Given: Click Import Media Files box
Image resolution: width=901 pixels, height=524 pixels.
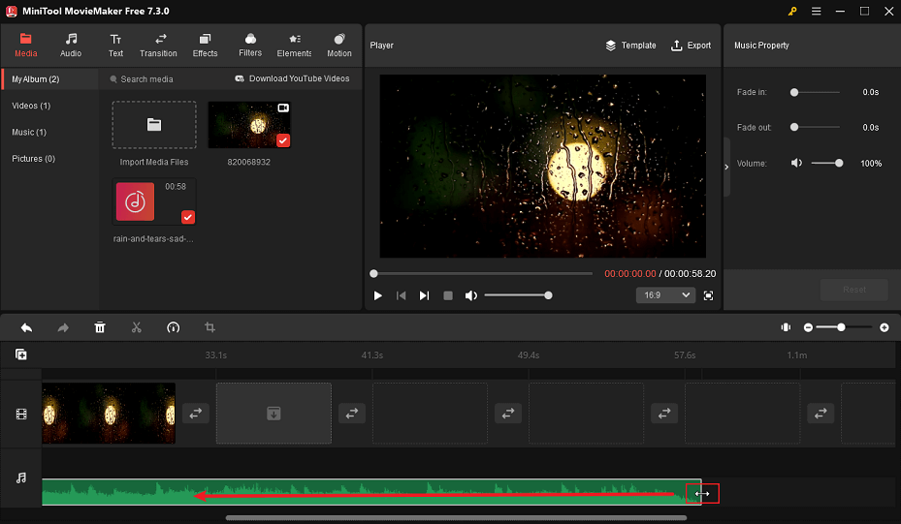Looking at the screenshot, I should click(154, 125).
